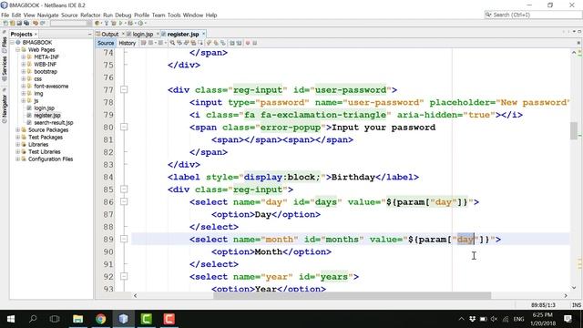This screenshot has width=583, height=328.
Task: Select login.jsp in the Projects tree
Action: (44, 108)
